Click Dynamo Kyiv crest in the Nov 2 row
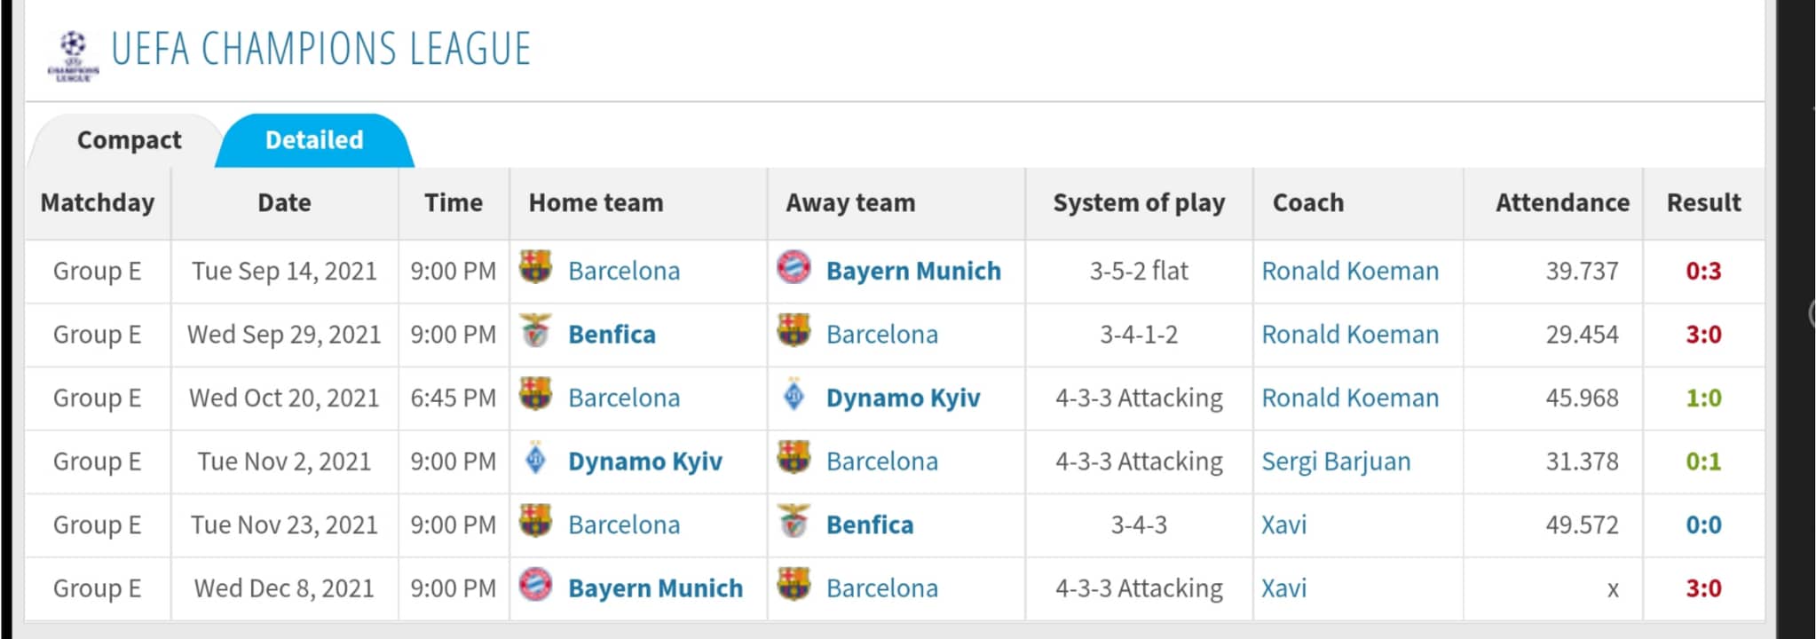Viewport: 1816px width, 639px height. tap(535, 458)
